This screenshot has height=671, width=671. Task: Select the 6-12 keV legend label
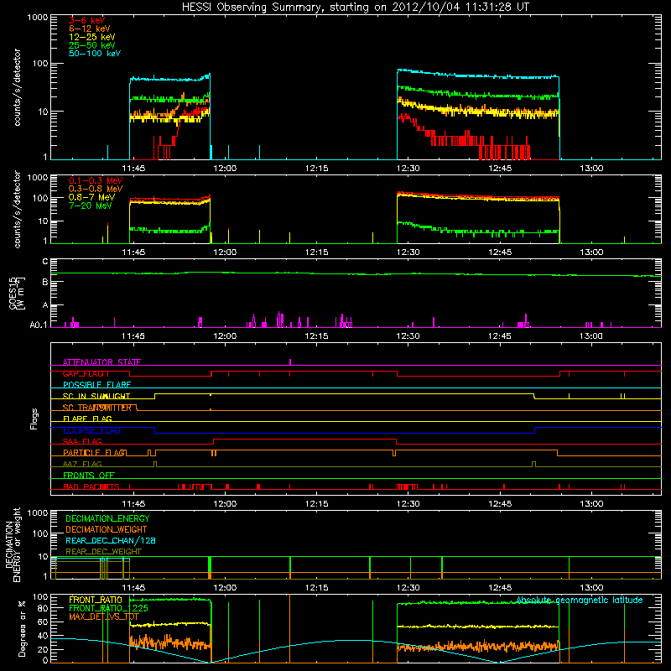(90, 29)
